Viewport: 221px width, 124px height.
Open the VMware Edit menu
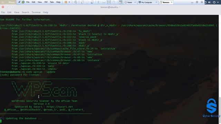pyautogui.click(x=33, y=2)
